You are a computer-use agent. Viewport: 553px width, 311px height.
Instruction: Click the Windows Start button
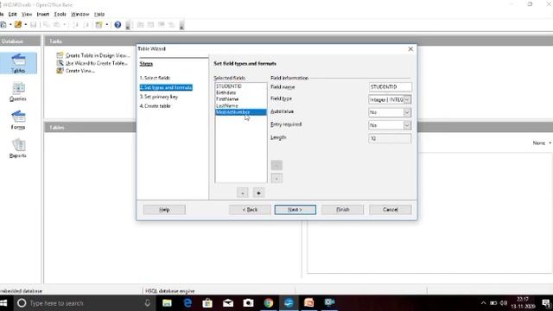pyautogui.click(x=3, y=303)
